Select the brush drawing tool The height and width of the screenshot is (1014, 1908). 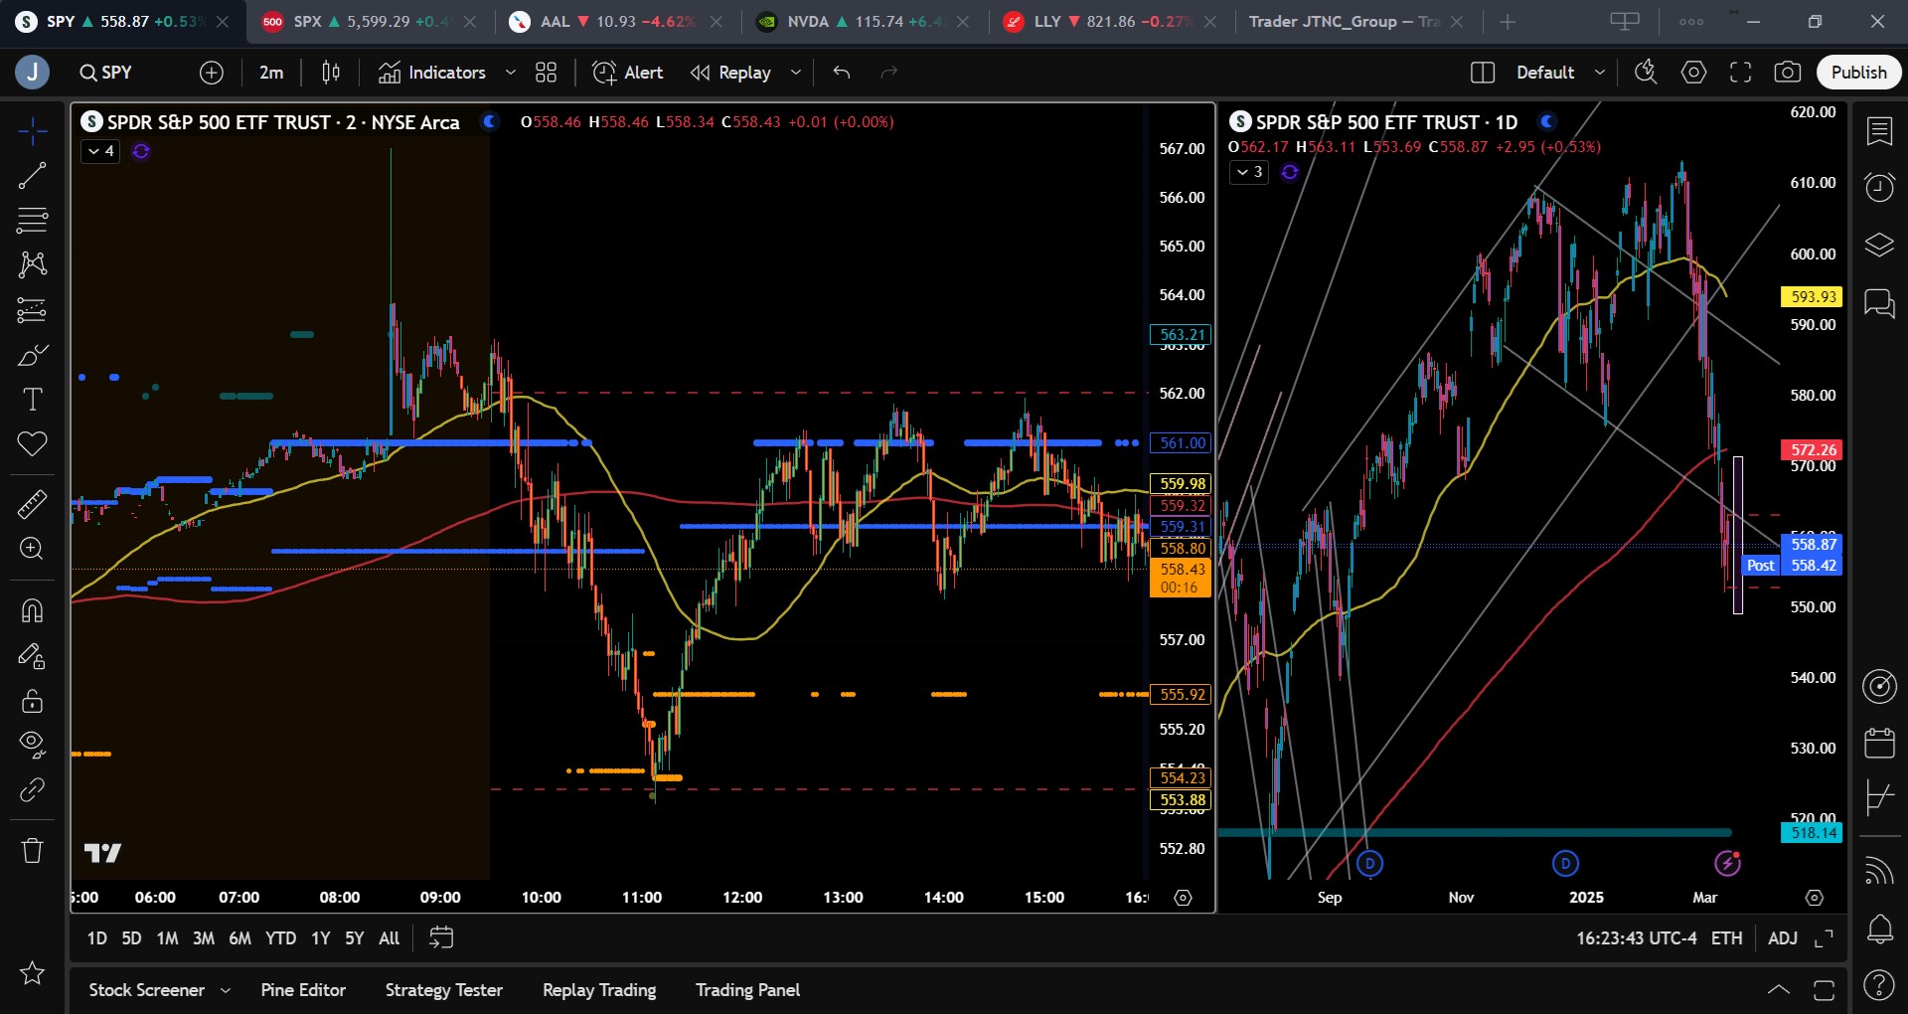32,355
